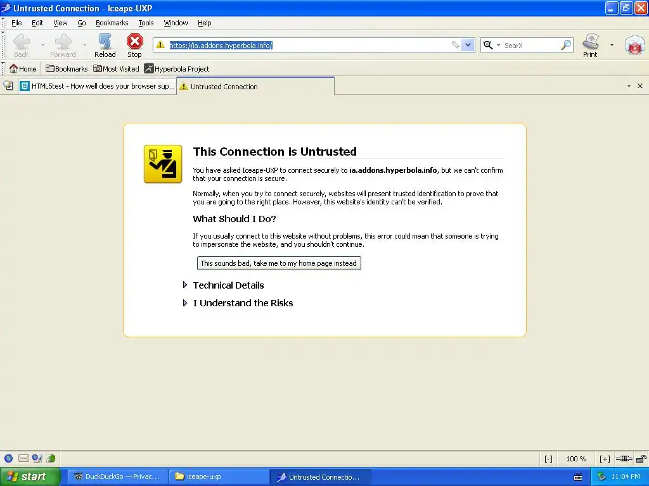Click the bold ia.addons.hyperbola.info text
The width and height of the screenshot is (649, 486).
[x=393, y=170]
